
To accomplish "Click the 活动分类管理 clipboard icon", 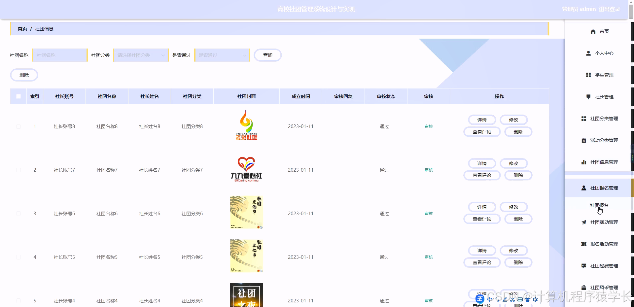I will tap(584, 140).
